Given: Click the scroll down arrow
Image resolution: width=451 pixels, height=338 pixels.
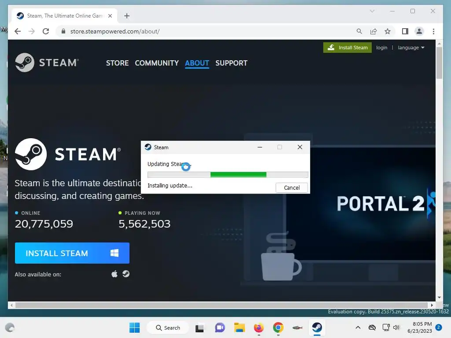Looking at the screenshot, I should point(439,298).
